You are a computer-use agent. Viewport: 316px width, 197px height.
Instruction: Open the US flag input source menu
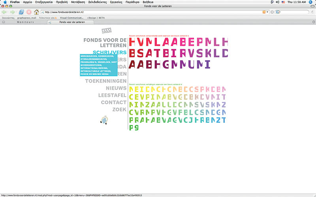coord(283,2)
